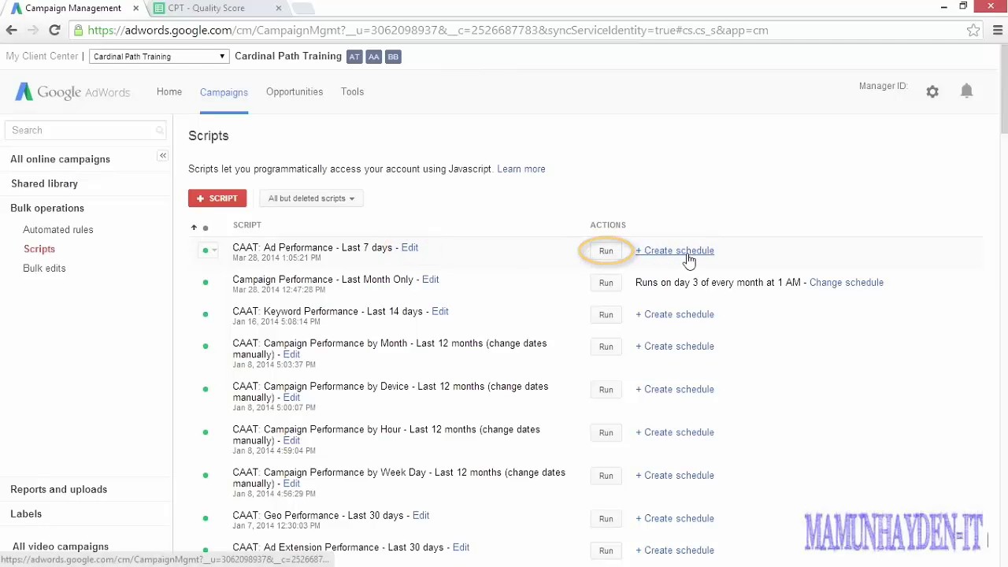Create schedule for CAAT Ad Performance script

pos(675,250)
